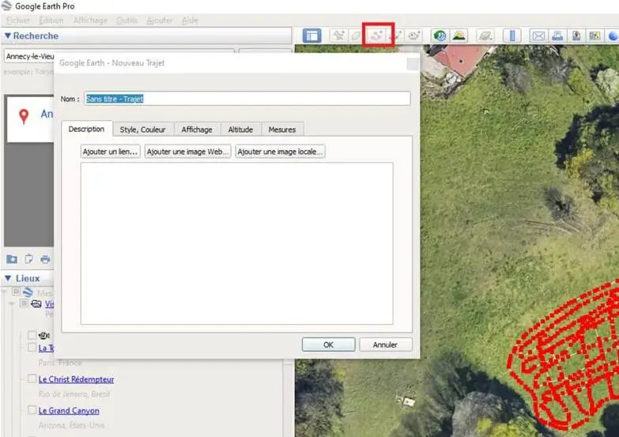The height and width of the screenshot is (437, 619).
Task: Open the Mesures tab
Action: 282,130
